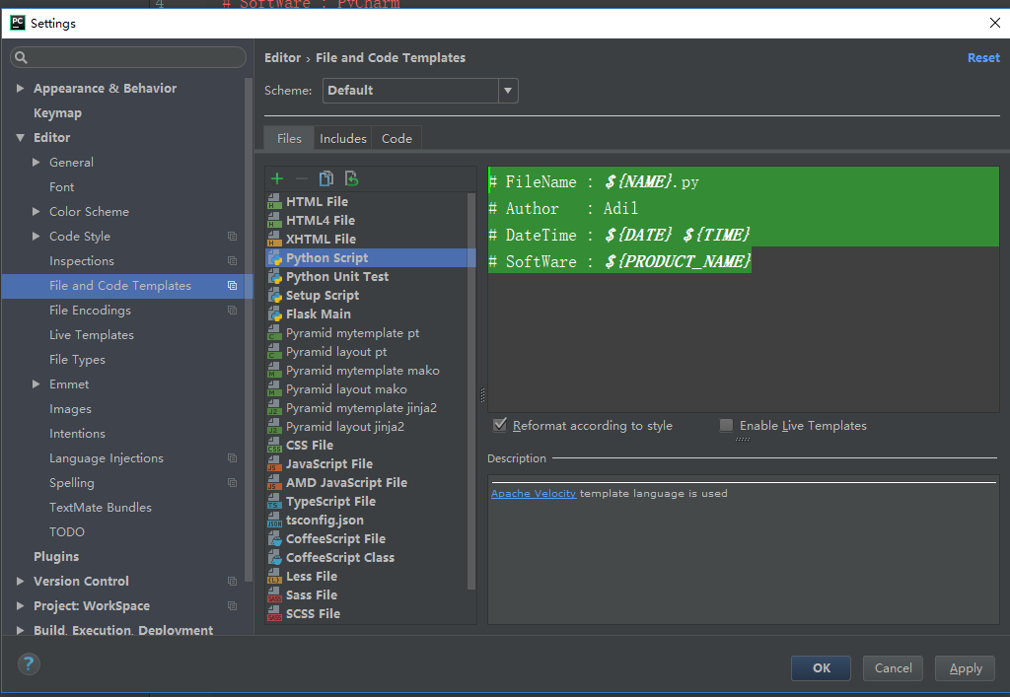Click the tsconfig.json file icon
This screenshot has width=1010, height=697.
tap(274, 520)
